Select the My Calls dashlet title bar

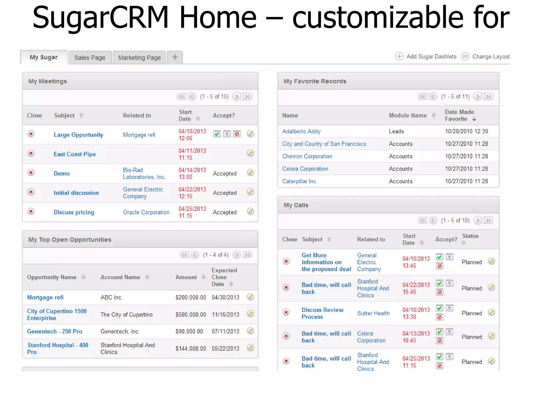coord(388,205)
